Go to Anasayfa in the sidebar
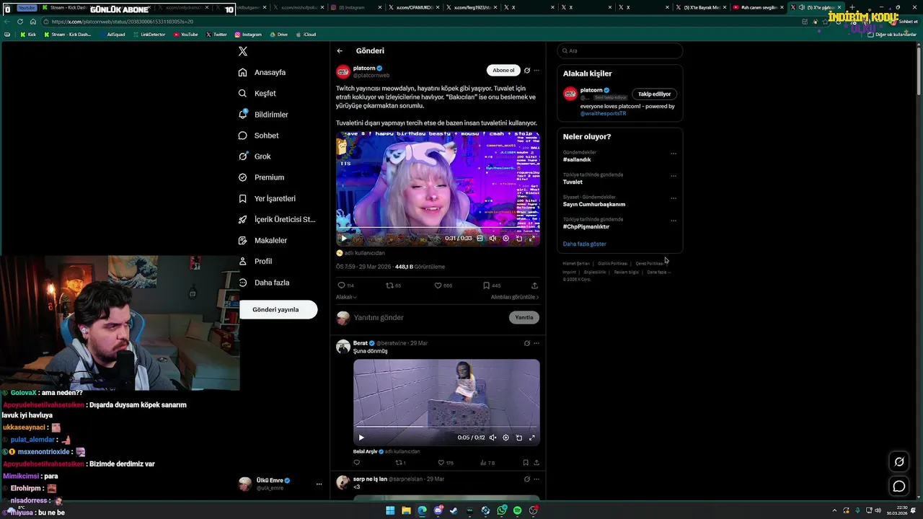 [262, 72]
